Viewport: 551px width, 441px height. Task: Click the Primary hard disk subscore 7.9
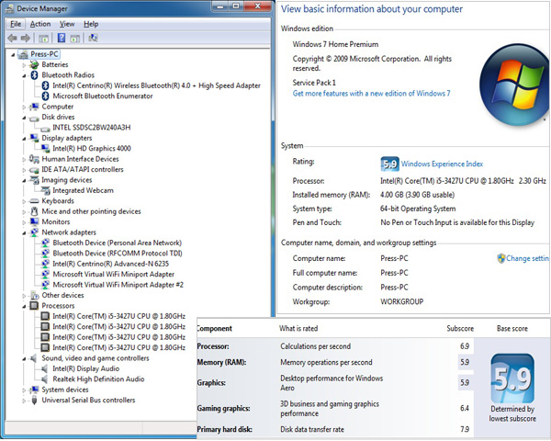coord(465,429)
